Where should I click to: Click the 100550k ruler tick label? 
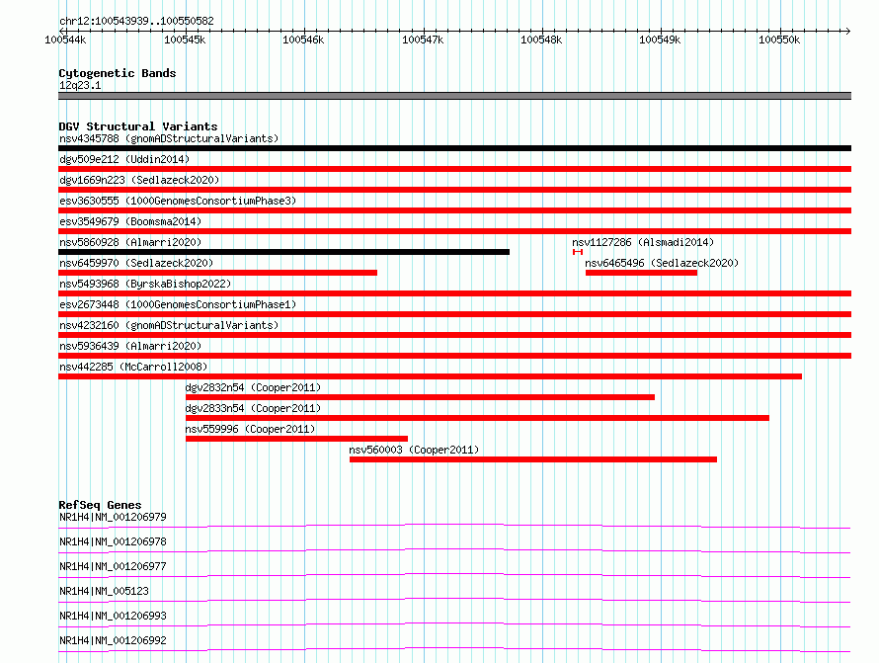tap(779, 40)
